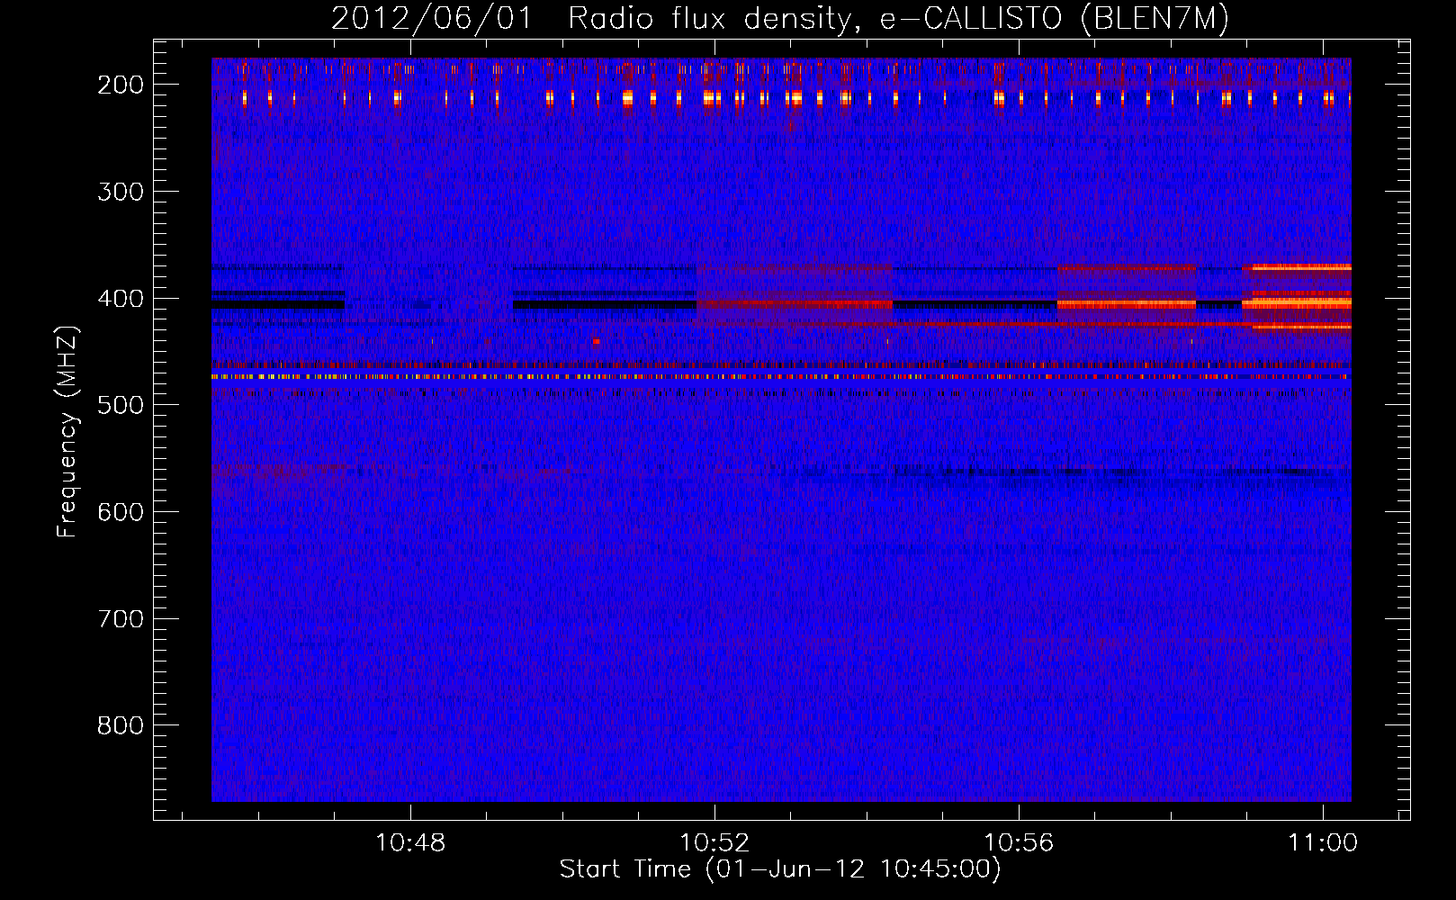Click the small red spot near 10:50 at 440 MHz
Screen dimensions: 1456x900
[x=596, y=341]
